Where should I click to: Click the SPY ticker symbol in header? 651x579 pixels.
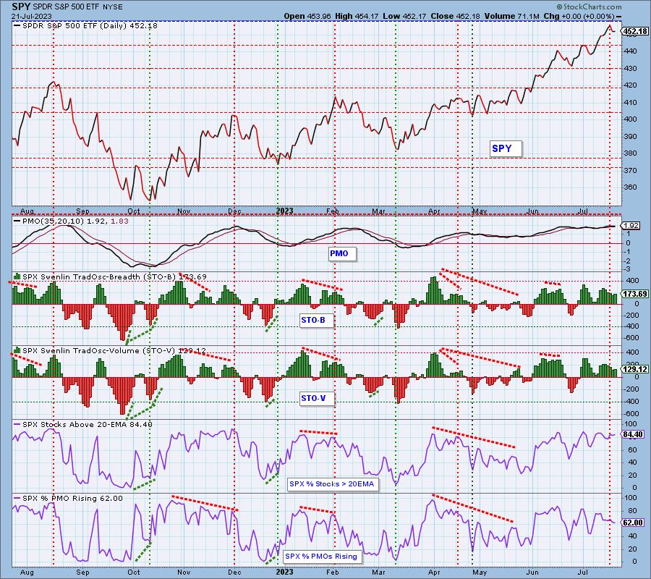tap(20, 7)
